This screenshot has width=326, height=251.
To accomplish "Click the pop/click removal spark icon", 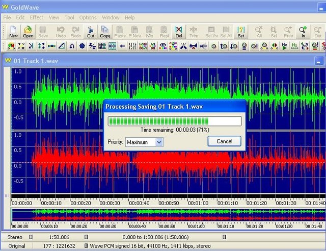I will [x=183, y=46].
